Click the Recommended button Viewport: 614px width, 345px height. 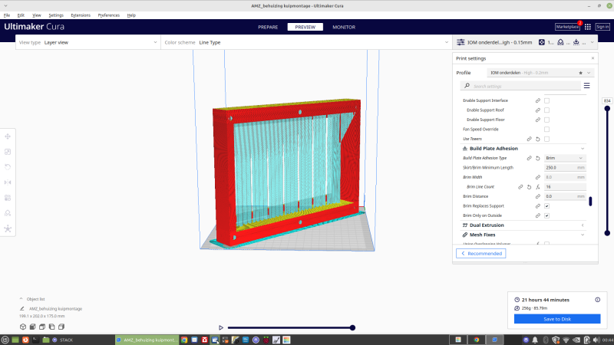tap(481, 253)
